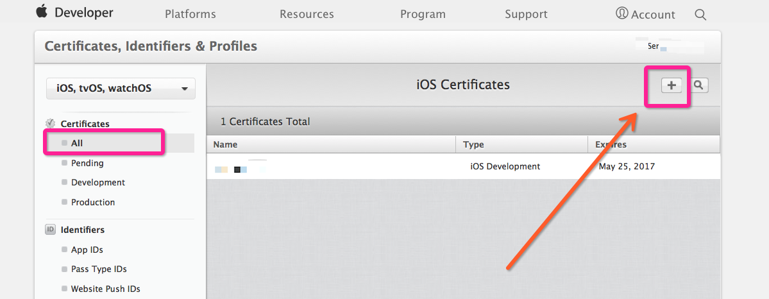Click the Certificates, Identifiers & Profiles title
This screenshot has height=299, width=769.
pos(151,47)
